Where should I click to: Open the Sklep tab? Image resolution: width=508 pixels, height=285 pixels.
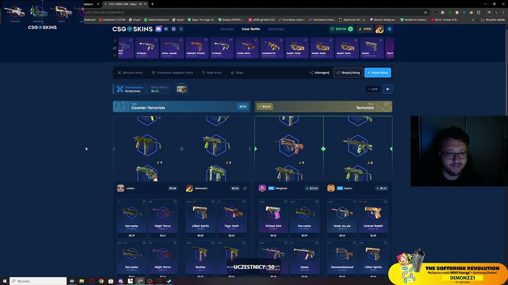point(237,72)
